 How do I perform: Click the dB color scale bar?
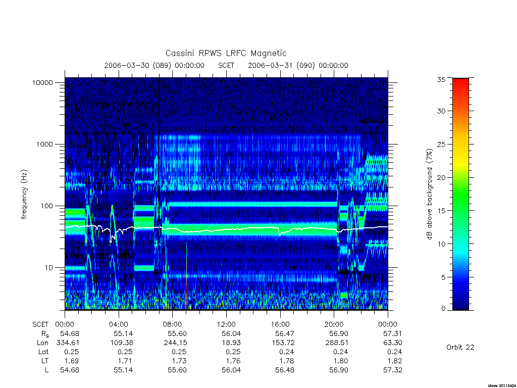(x=460, y=194)
